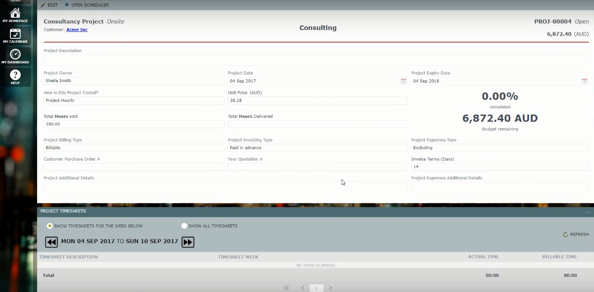Open Project Invoicing Type field Paid in advance

pos(318,147)
